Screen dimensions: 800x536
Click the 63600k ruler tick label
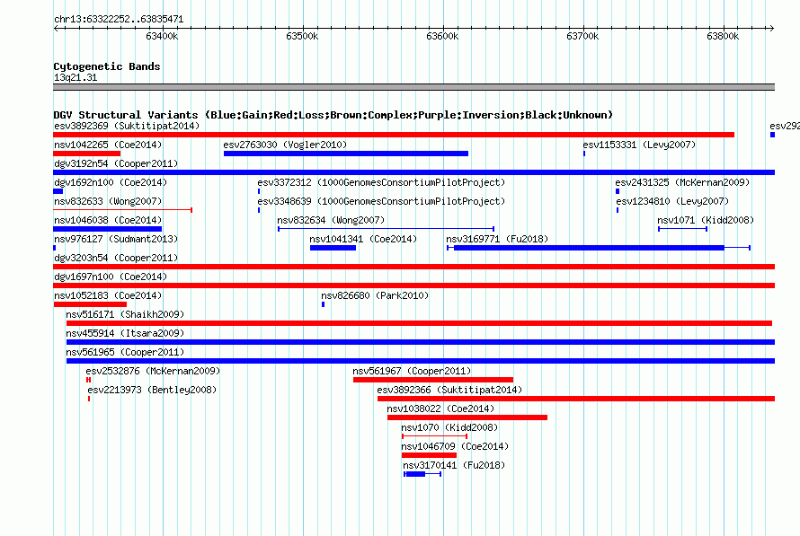442,36
